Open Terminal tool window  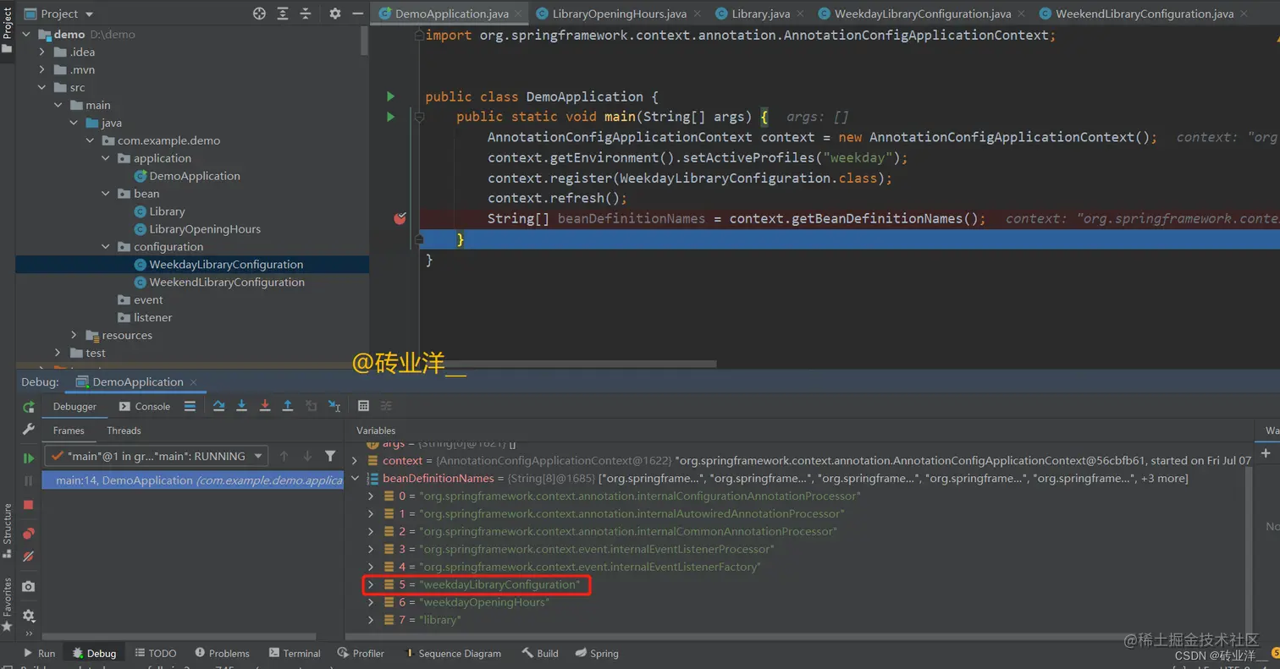(x=295, y=653)
